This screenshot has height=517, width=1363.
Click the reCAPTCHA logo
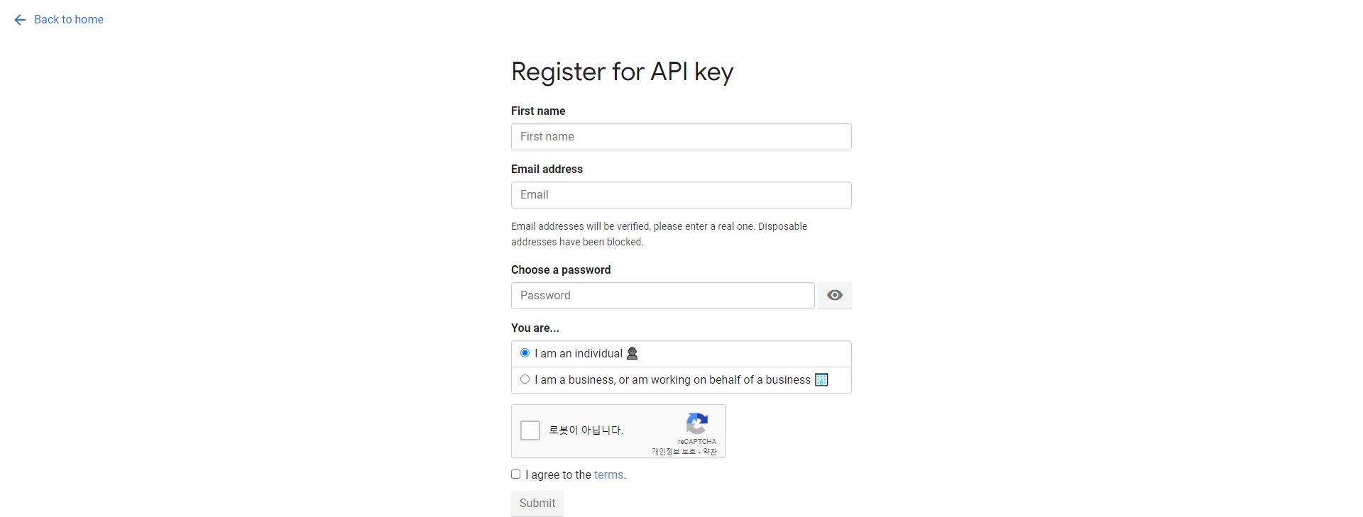pos(697,423)
